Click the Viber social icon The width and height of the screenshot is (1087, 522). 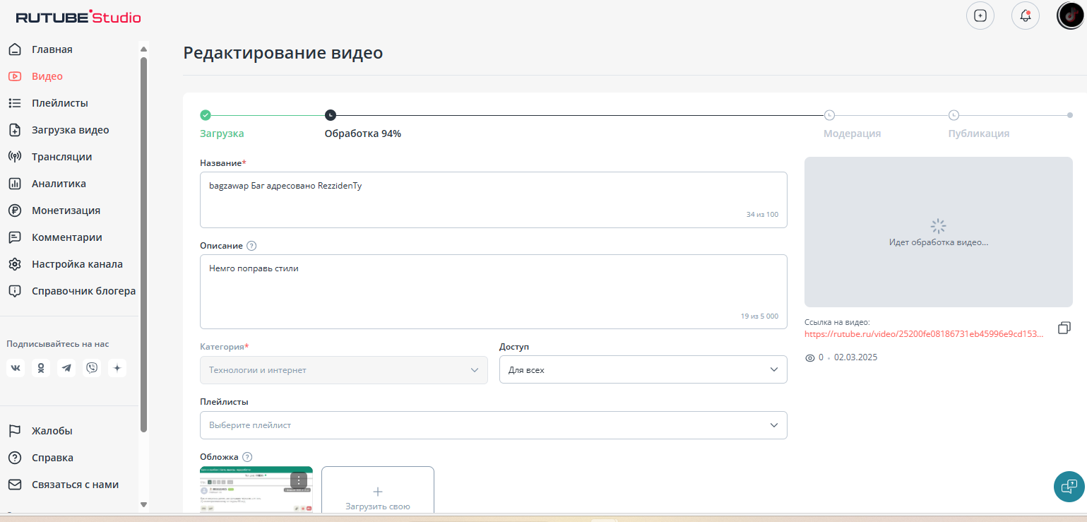92,368
